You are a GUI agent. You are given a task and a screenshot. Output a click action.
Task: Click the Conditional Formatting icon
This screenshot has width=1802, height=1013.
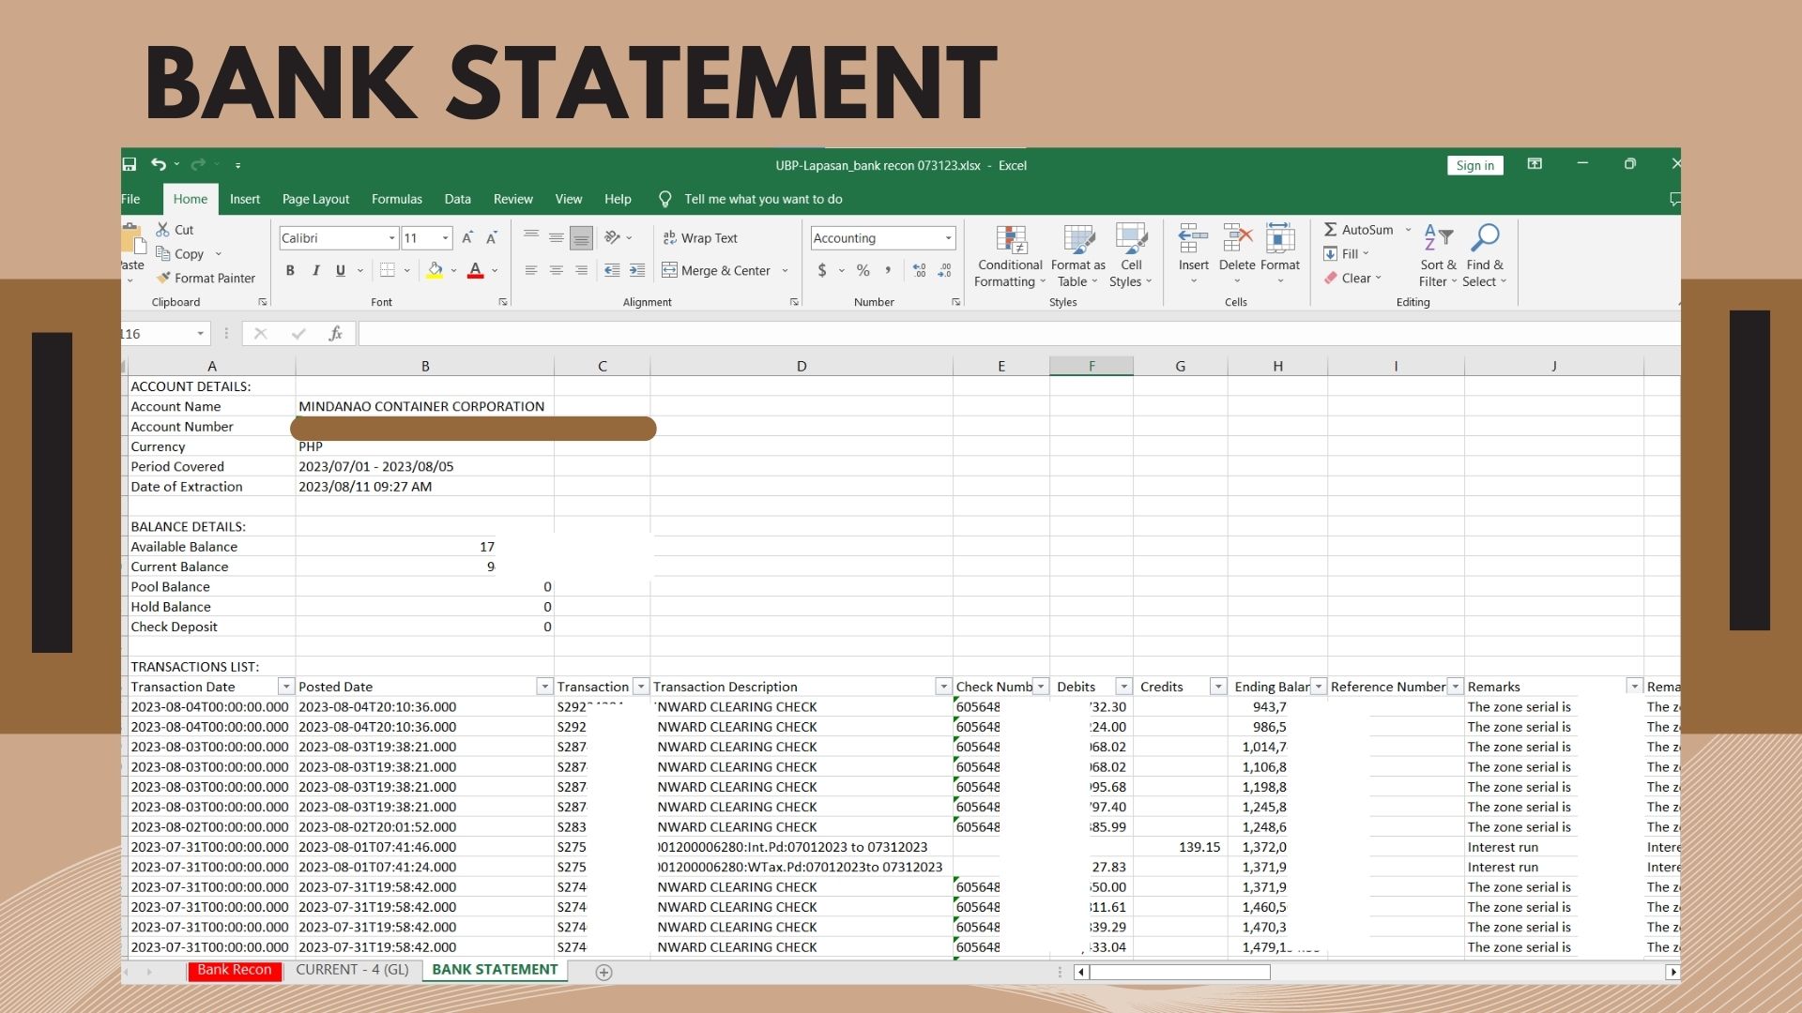coord(1011,239)
